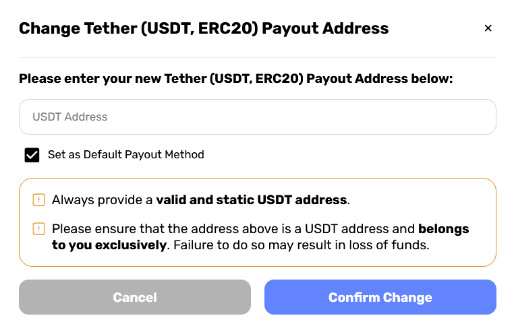Click the 'USDT Address' placeholder text
This screenshot has height=322, width=514.
70,117
